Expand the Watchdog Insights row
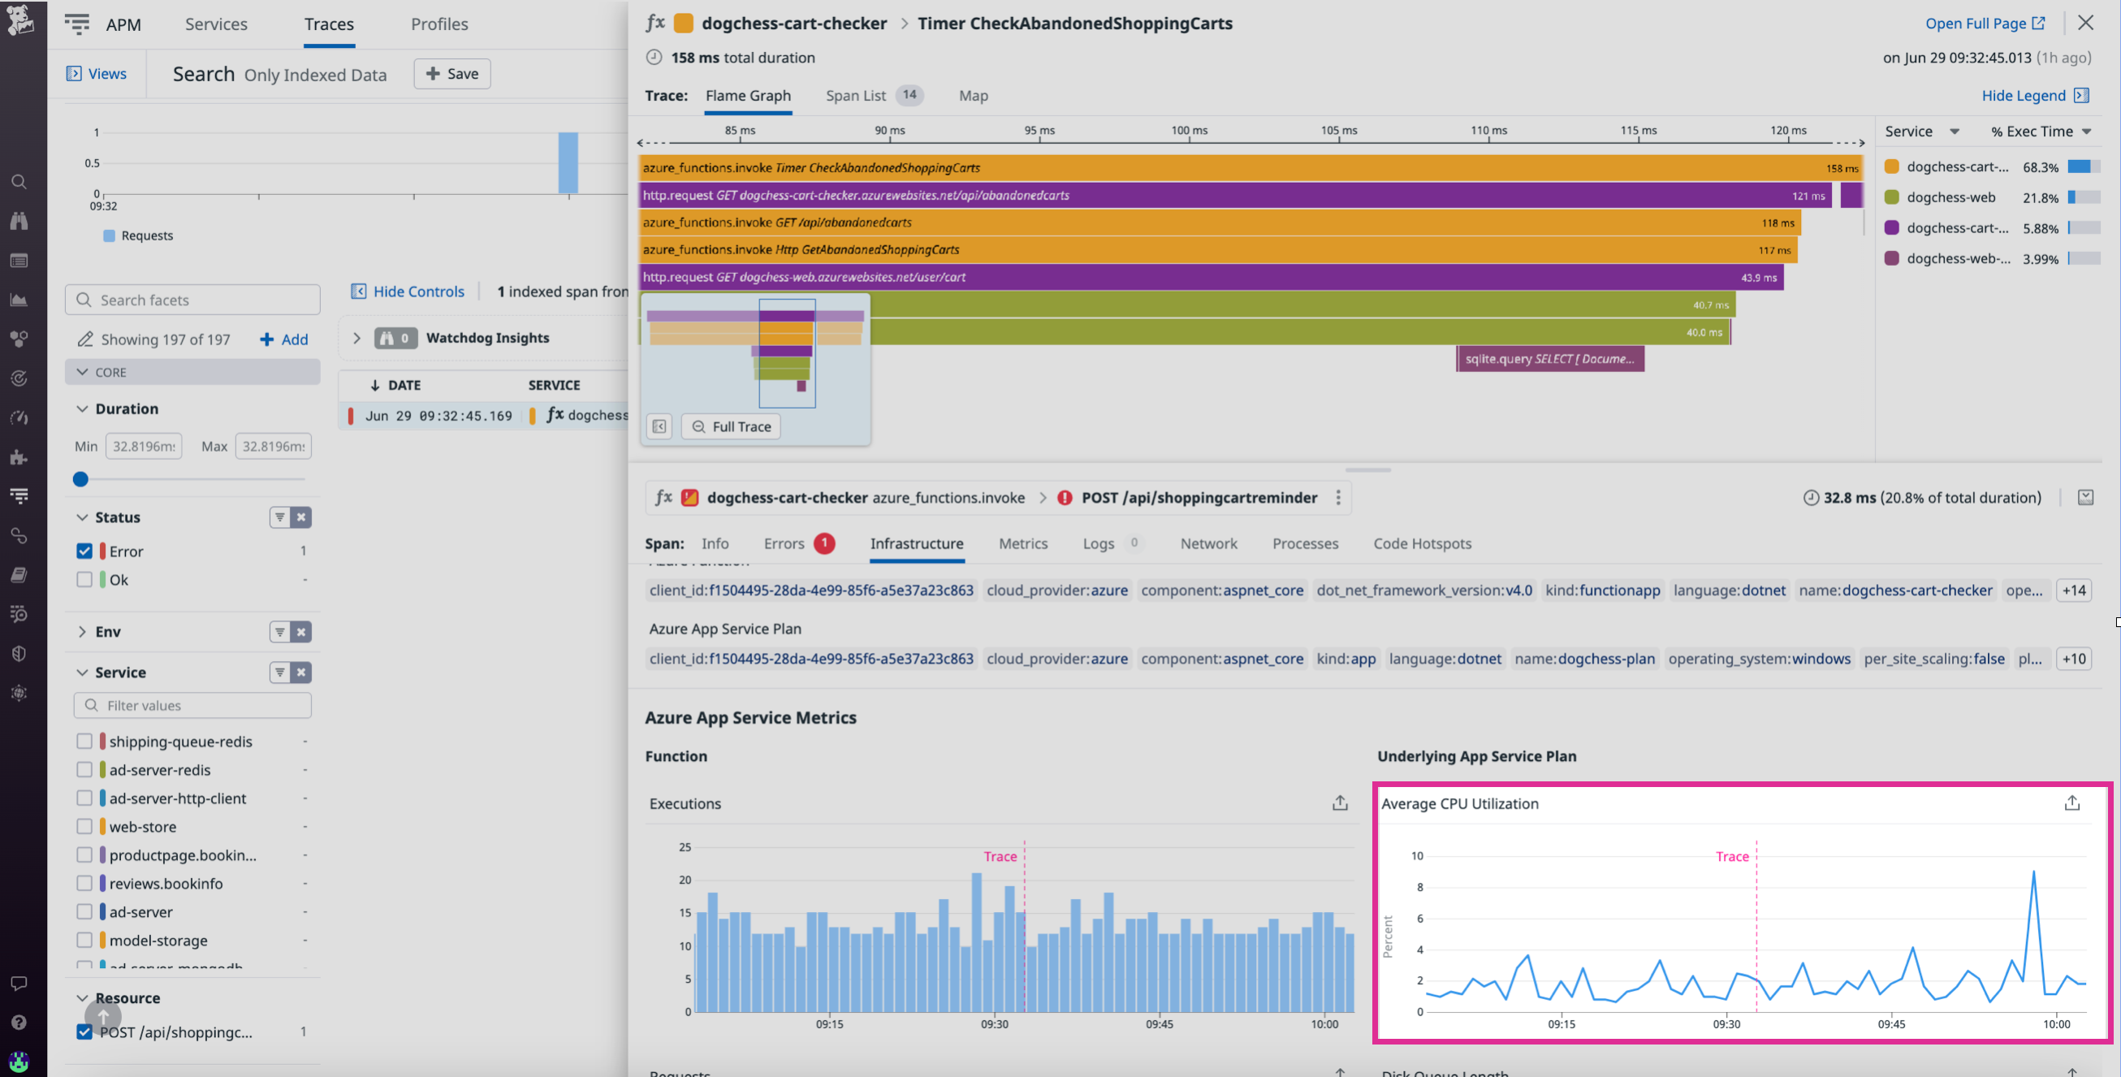This screenshot has width=2121, height=1077. coord(356,338)
